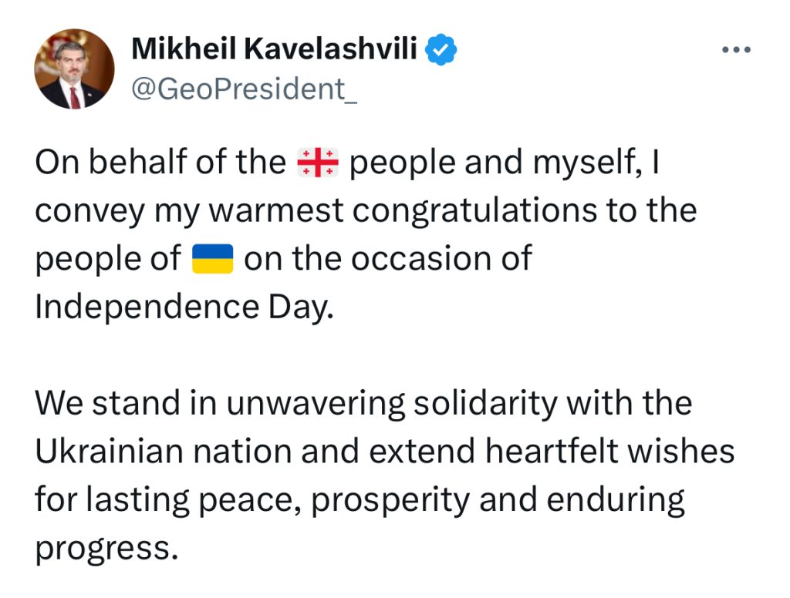
Task: Click the text "on the occasion of"
Action: [388, 259]
